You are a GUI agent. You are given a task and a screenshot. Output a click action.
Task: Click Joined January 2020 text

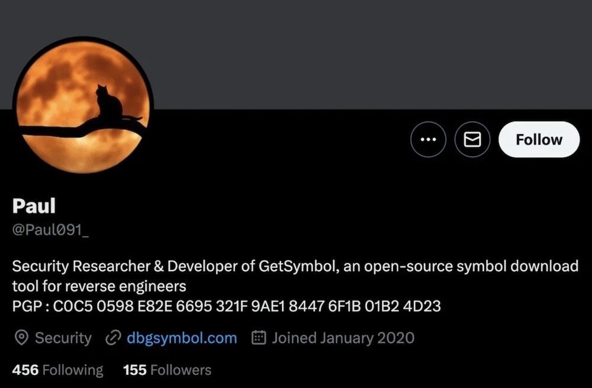tap(342, 338)
